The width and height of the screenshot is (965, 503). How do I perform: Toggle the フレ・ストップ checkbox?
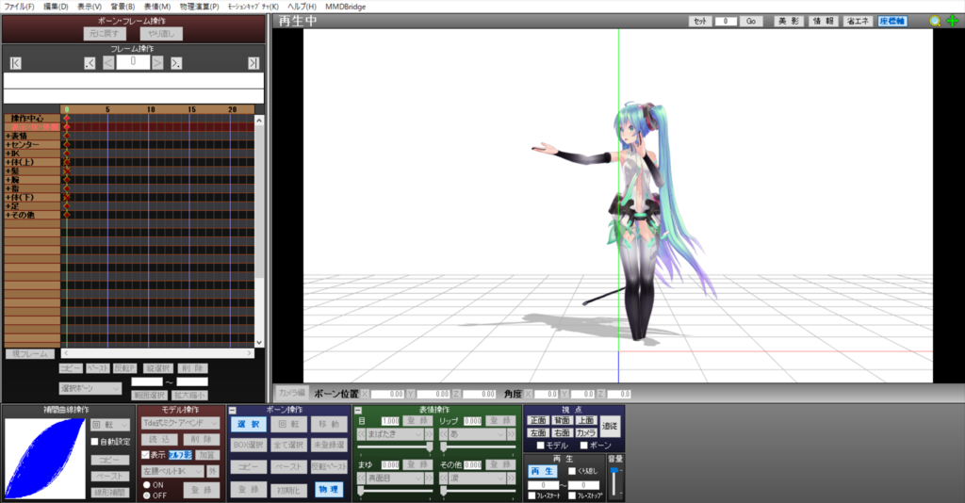tap(572, 495)
